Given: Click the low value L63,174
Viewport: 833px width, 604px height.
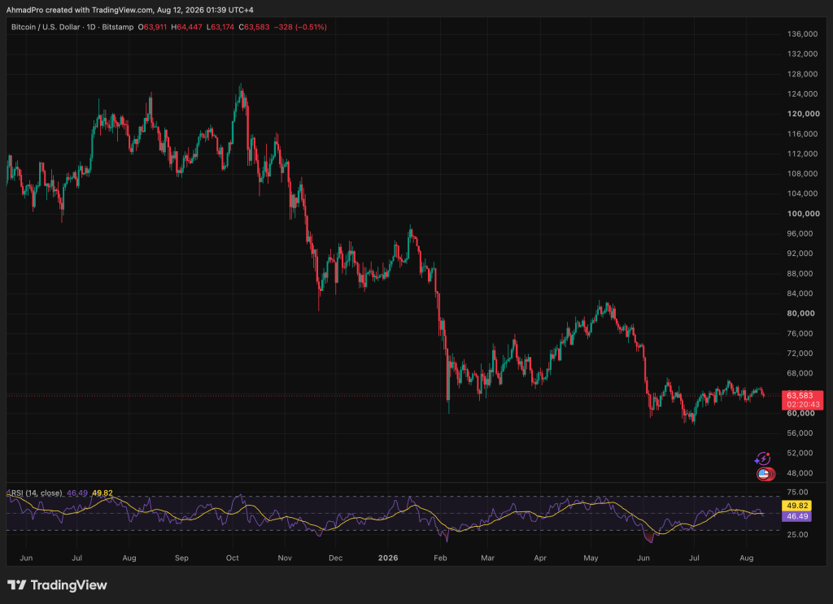Looking at the screenshot, I should [x=220, y=27].
